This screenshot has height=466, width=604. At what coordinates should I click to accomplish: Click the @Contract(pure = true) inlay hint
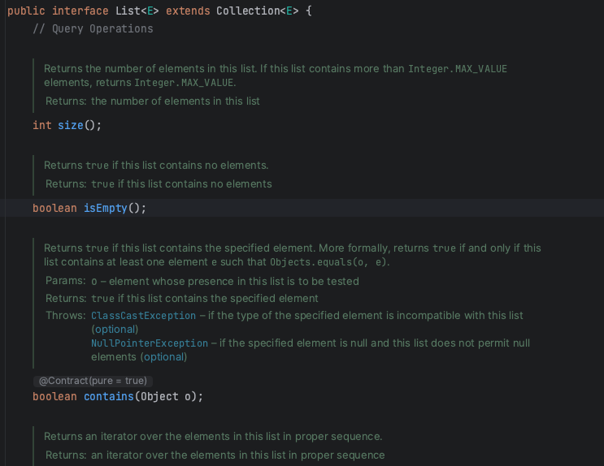point(93,381)
